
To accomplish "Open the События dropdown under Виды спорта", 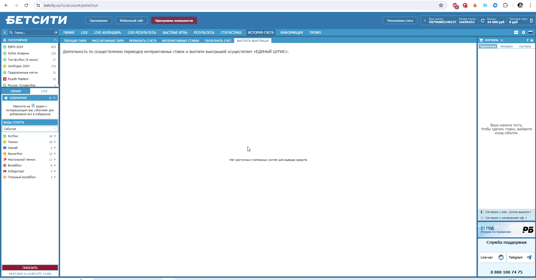I will pyautogui.click(x=30, y=129).
